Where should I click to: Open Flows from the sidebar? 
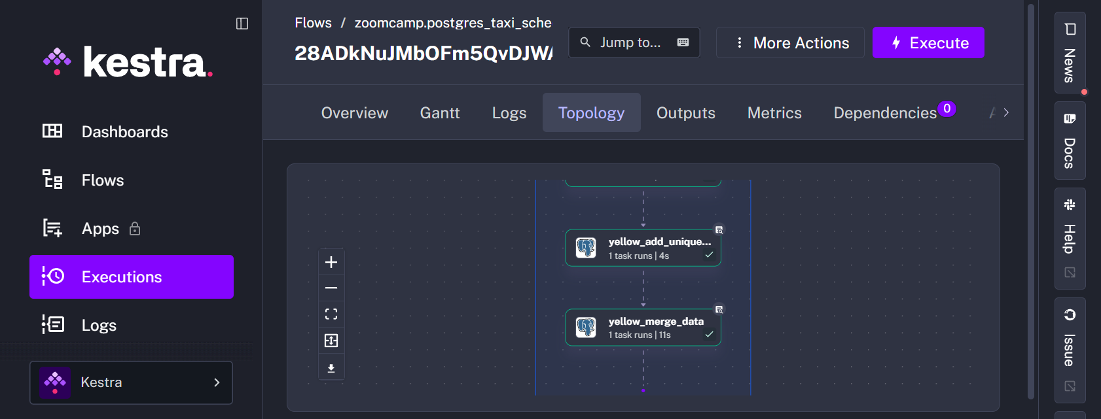[x=131, y=180]
